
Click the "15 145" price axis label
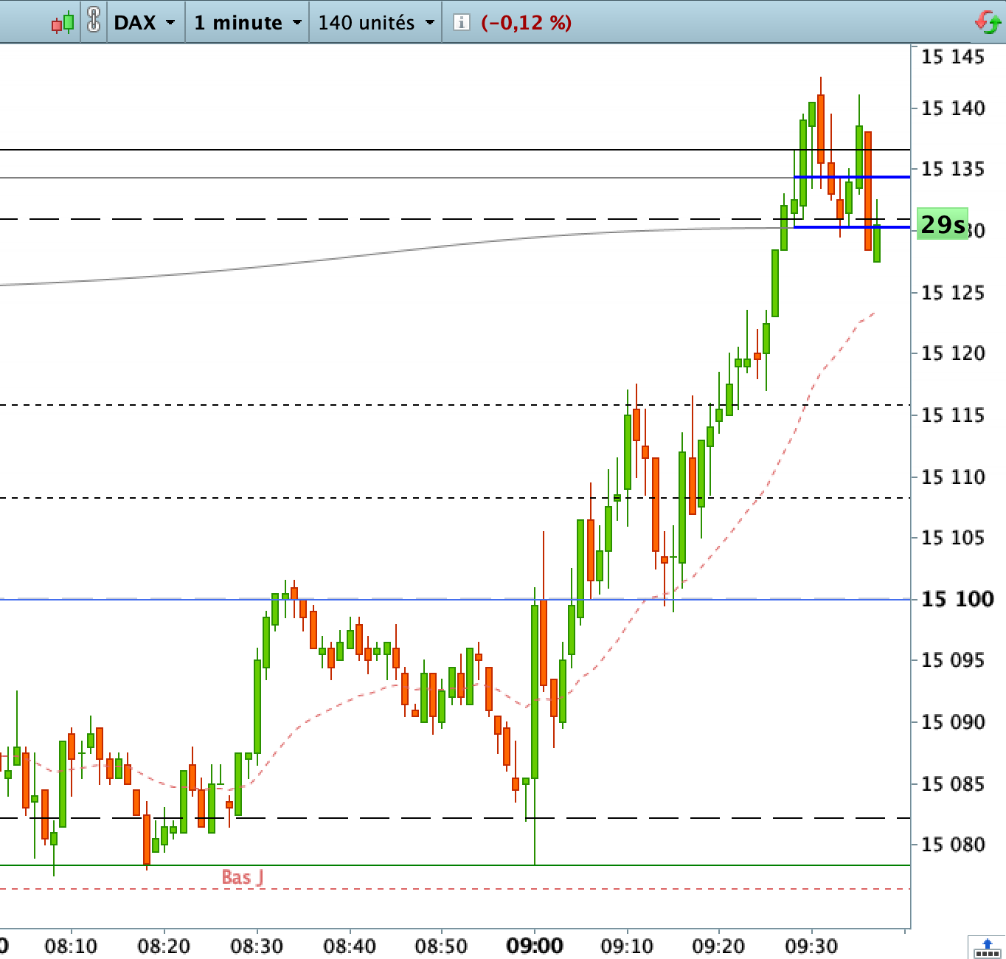click(953, 57)
